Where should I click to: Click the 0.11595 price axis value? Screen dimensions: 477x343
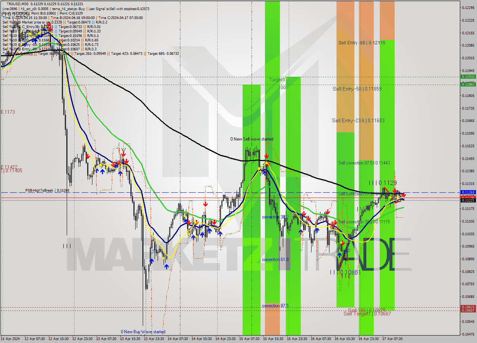468,133
